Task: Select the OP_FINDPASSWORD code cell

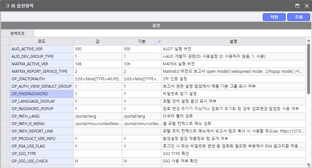Action: click(x=41, y=94)
